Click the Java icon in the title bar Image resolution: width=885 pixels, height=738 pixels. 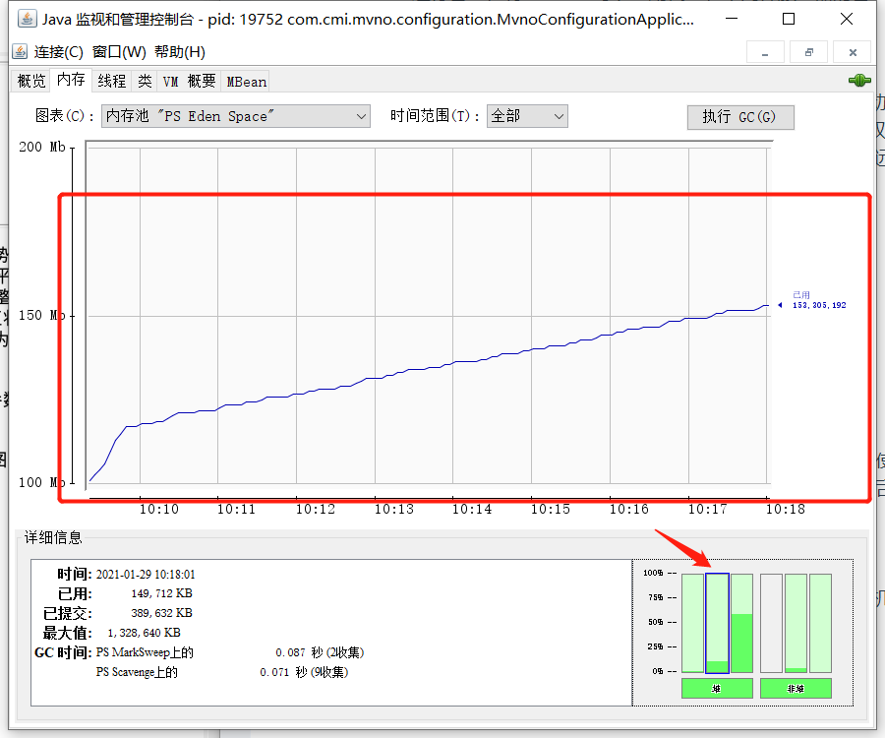27,19
